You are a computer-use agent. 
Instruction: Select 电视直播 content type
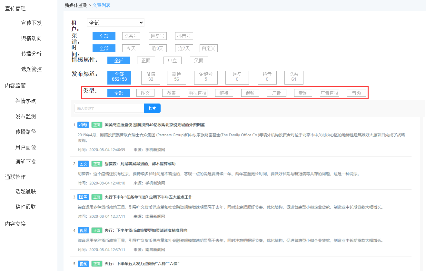click(x=198, y=93)
